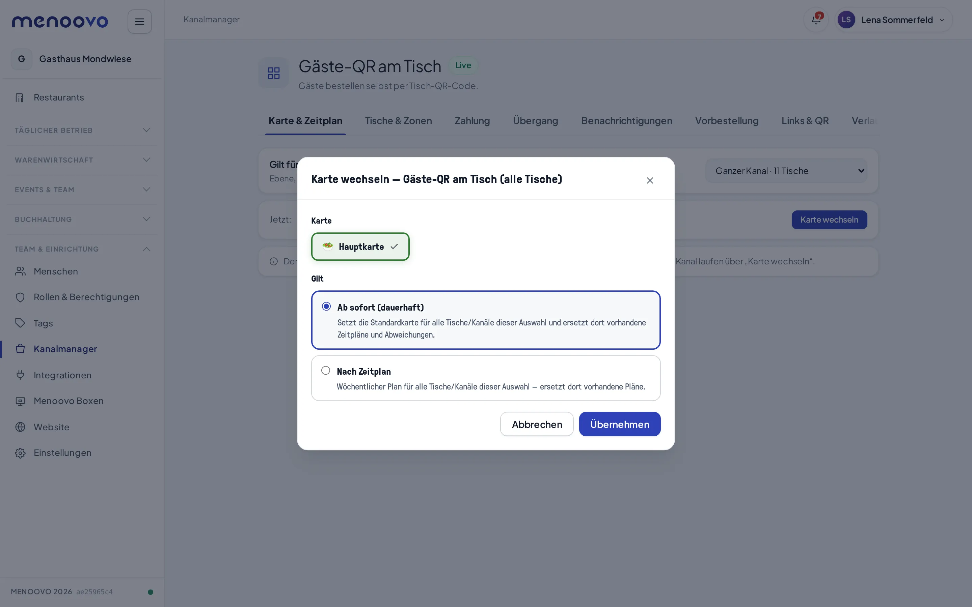Open the 'Ganzer Kanal · 11 Tische' dropdown
This screenshot has height=607, width=972.
click(x=786, y=171)
